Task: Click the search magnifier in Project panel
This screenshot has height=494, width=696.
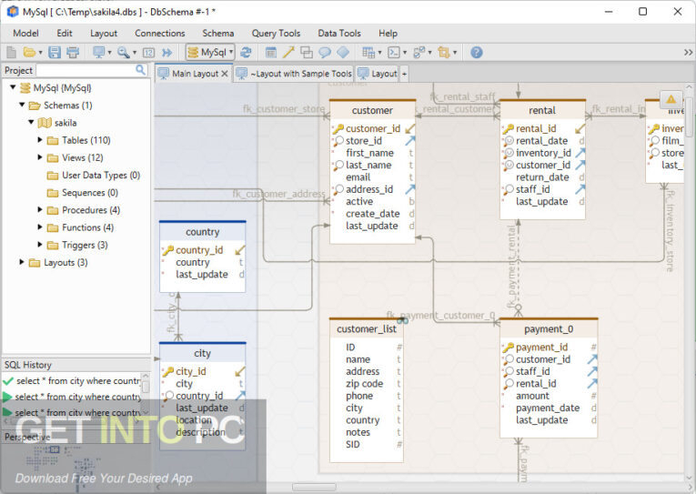Action: point(140,70)
